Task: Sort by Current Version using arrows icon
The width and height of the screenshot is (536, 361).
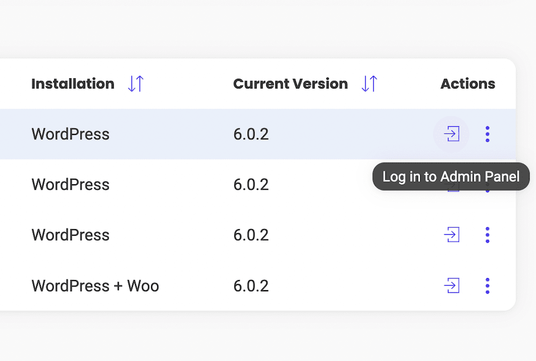Action: pos(369,84)
